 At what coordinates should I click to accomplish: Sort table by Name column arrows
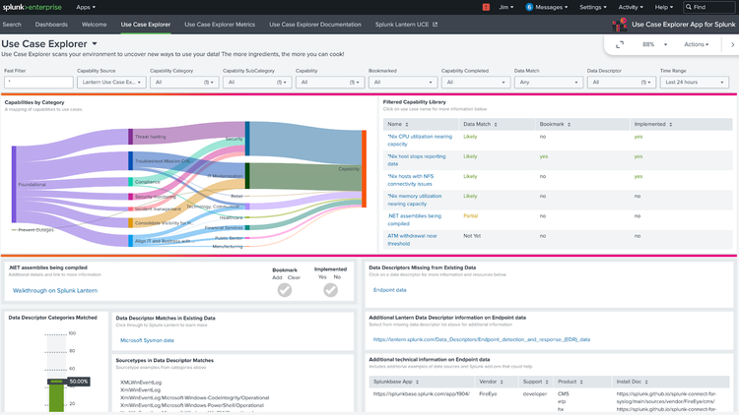pos(407,124)
